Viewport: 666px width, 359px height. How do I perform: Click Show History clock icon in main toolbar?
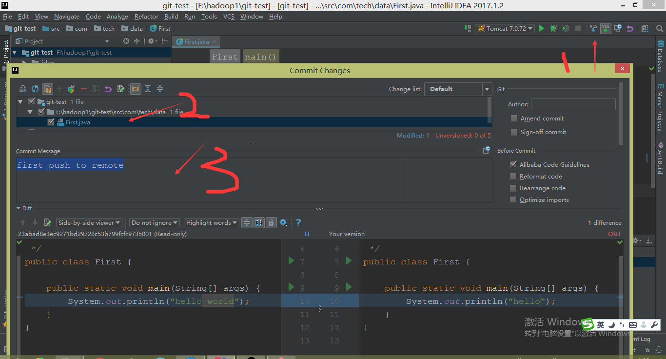point(618,29)
